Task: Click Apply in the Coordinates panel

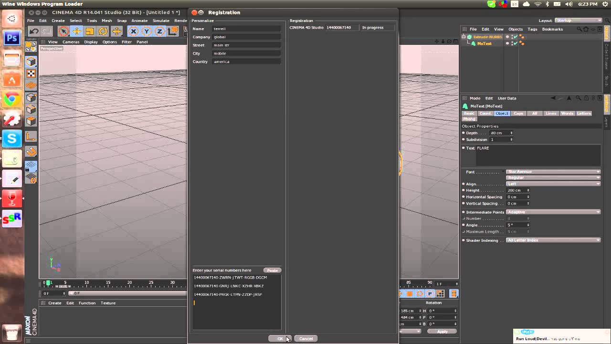Action: 442,332
